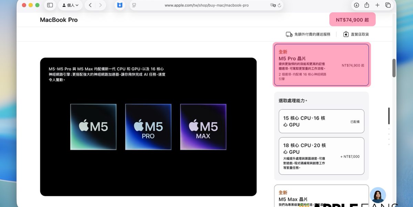413x207 pixels.
Task: Show the tab overview
Action: (388, 5)
